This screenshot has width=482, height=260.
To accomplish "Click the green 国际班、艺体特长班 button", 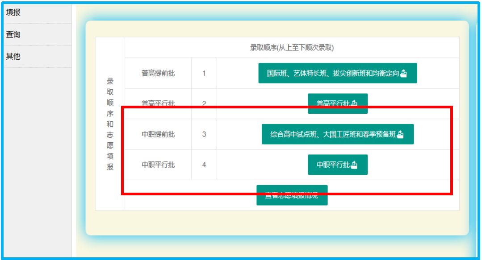I will coord(333,73).
